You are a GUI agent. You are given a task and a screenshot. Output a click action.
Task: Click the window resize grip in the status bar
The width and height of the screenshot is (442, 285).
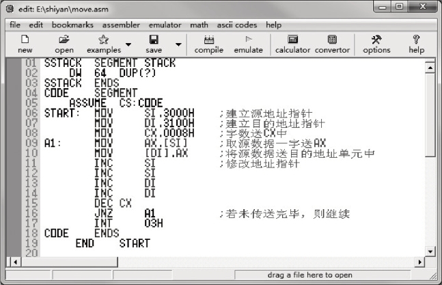point(432,276)
